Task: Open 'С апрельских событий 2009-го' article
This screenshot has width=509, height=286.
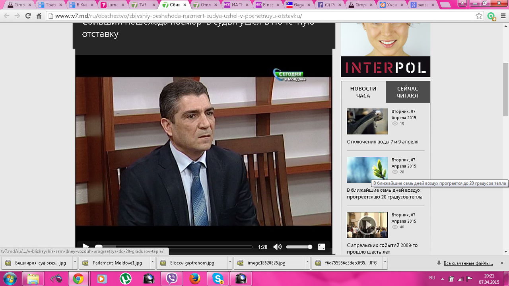Action: (x=382, y=249)
